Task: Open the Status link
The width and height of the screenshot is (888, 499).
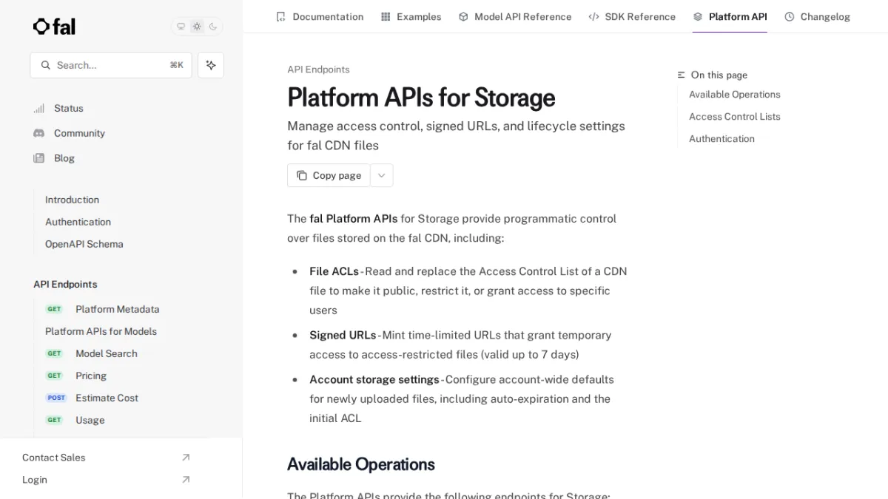Action: click(x=69, y=108)
